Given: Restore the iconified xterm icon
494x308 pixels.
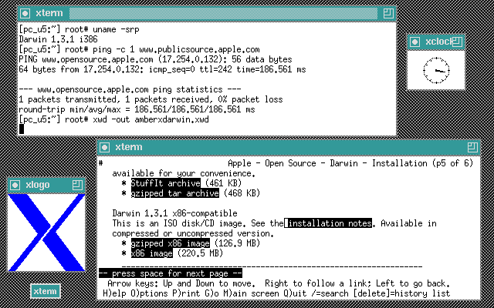Looking at the screenshot, I should click(46, 291).
